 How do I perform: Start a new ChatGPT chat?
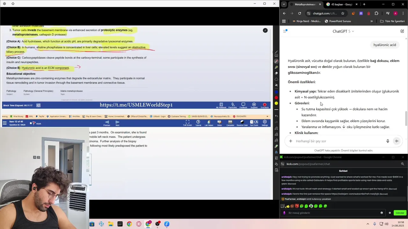[x=402, y=31]
